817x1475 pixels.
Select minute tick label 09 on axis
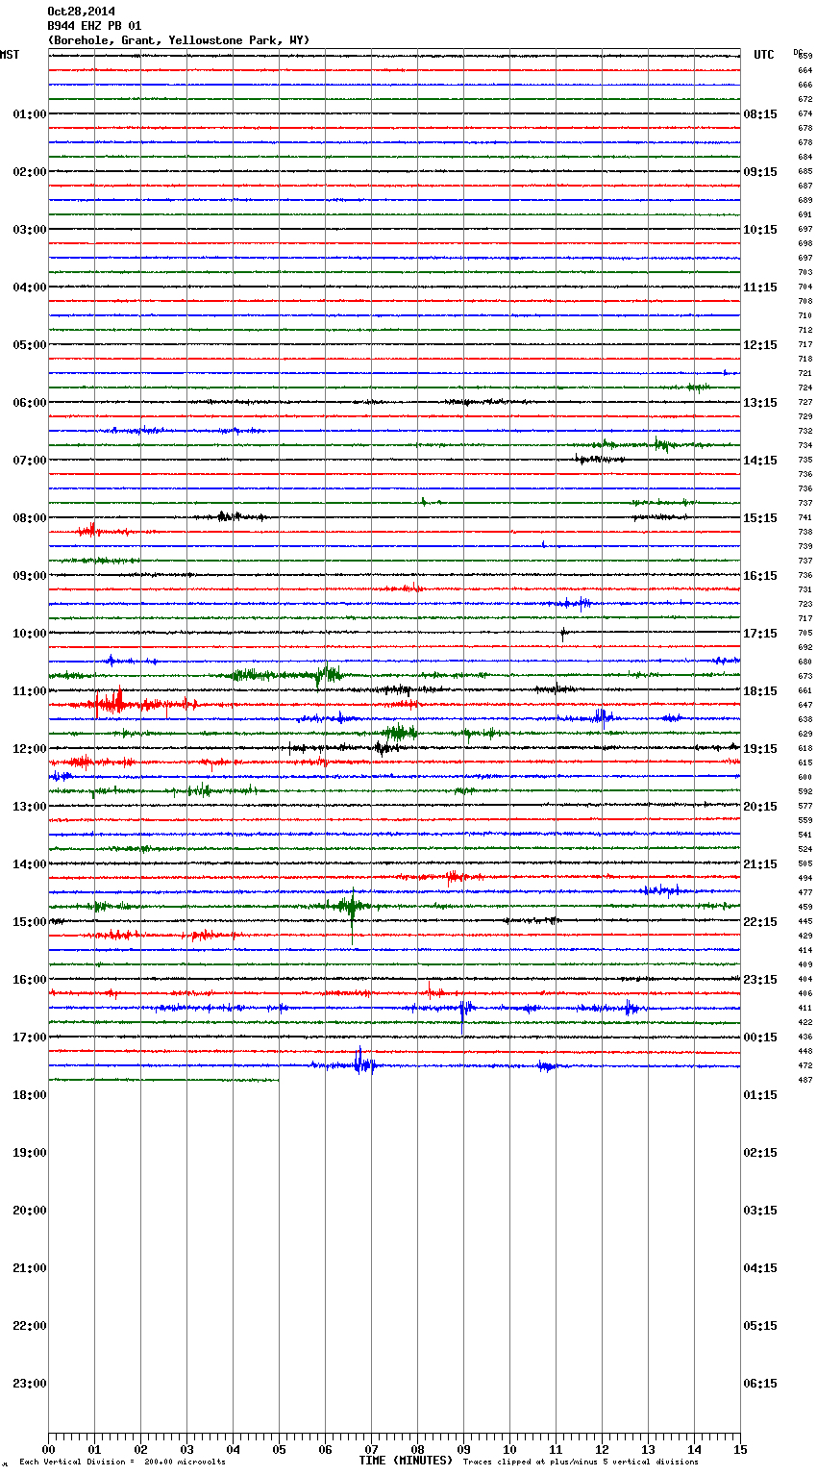point(463,1450)
